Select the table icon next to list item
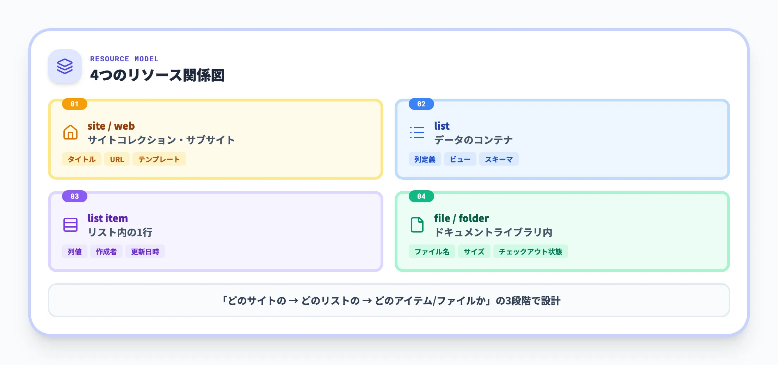This screenshot has width=778, height=365. coord(70,224)
